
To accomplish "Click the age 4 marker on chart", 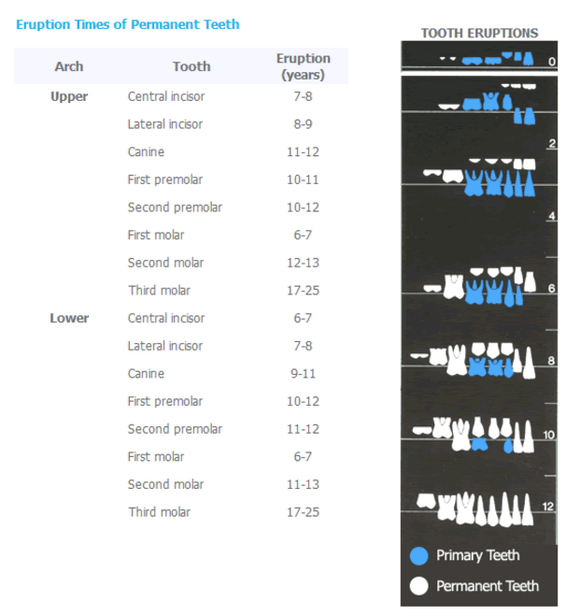I will click(552, 216).
